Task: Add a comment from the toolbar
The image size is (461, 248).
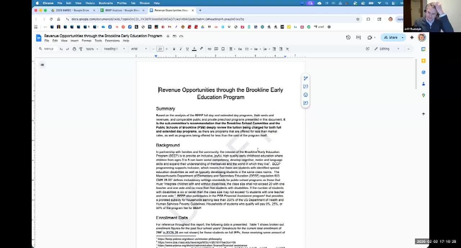Action: 216,49
